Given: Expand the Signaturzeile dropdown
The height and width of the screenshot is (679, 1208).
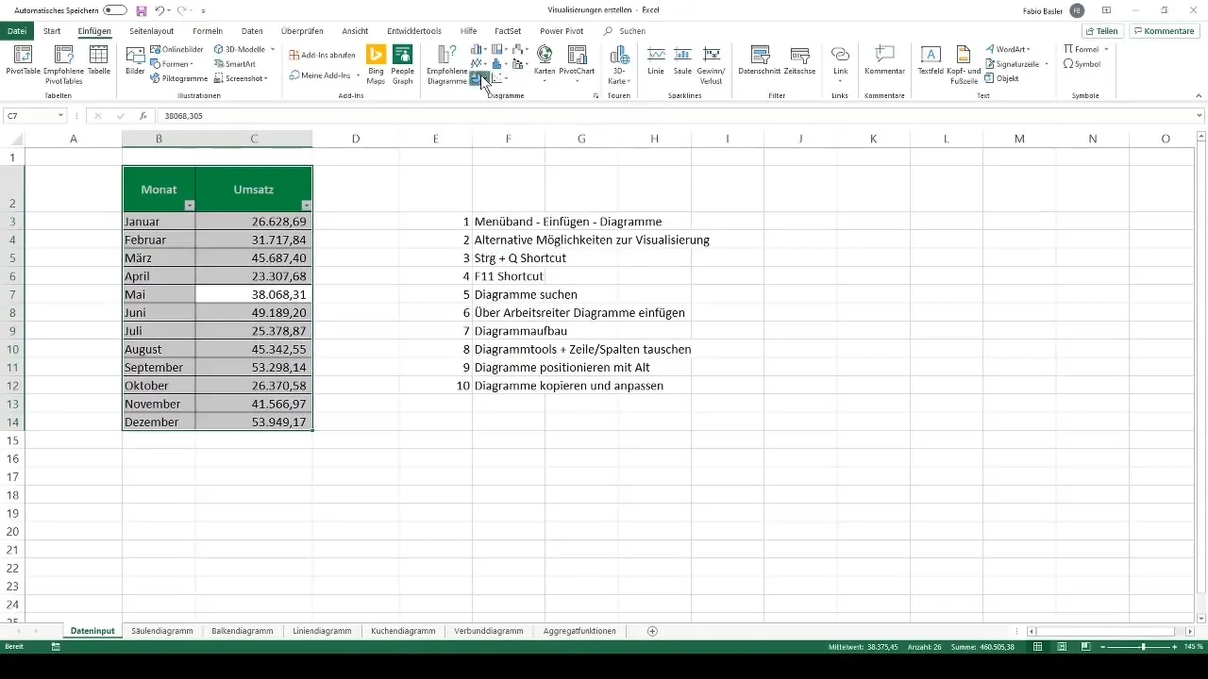Looking at the screenshot, I should (1047, 64).
